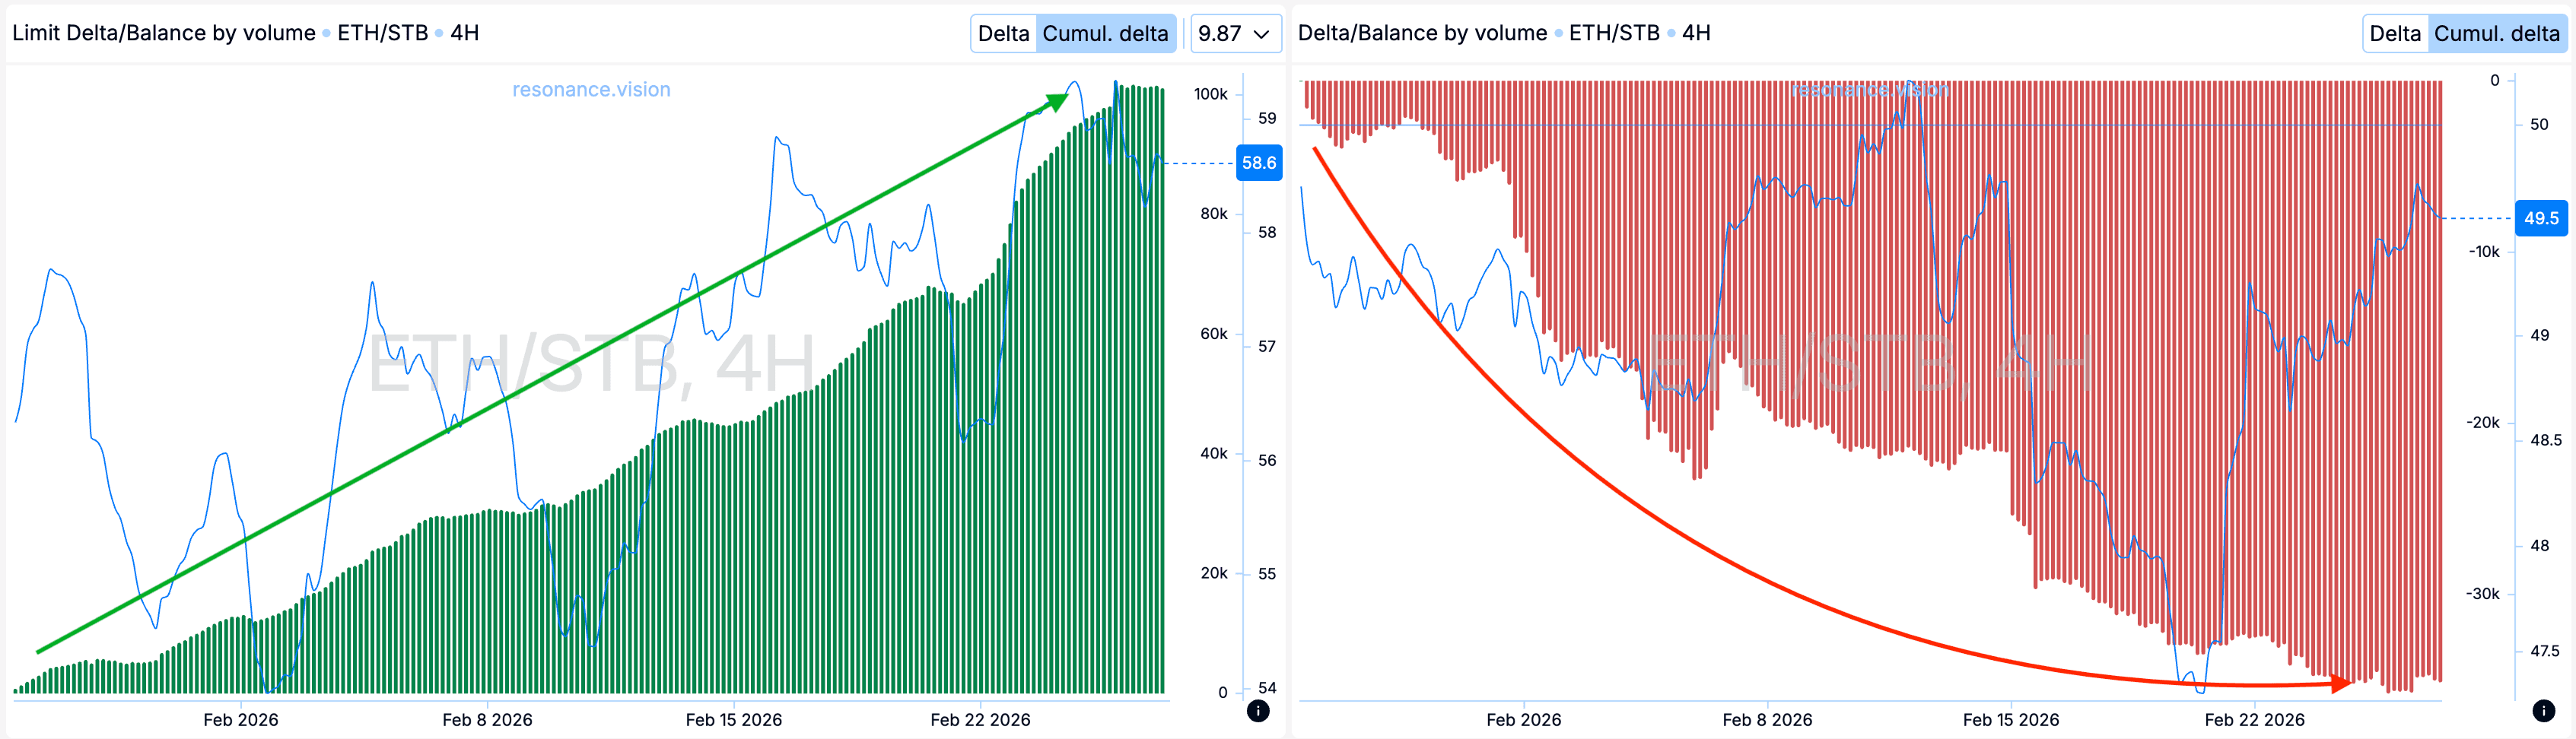Open the resonance.vision link on the left chart
Viewport: 2576px width, 739px height.
point(591,90)
